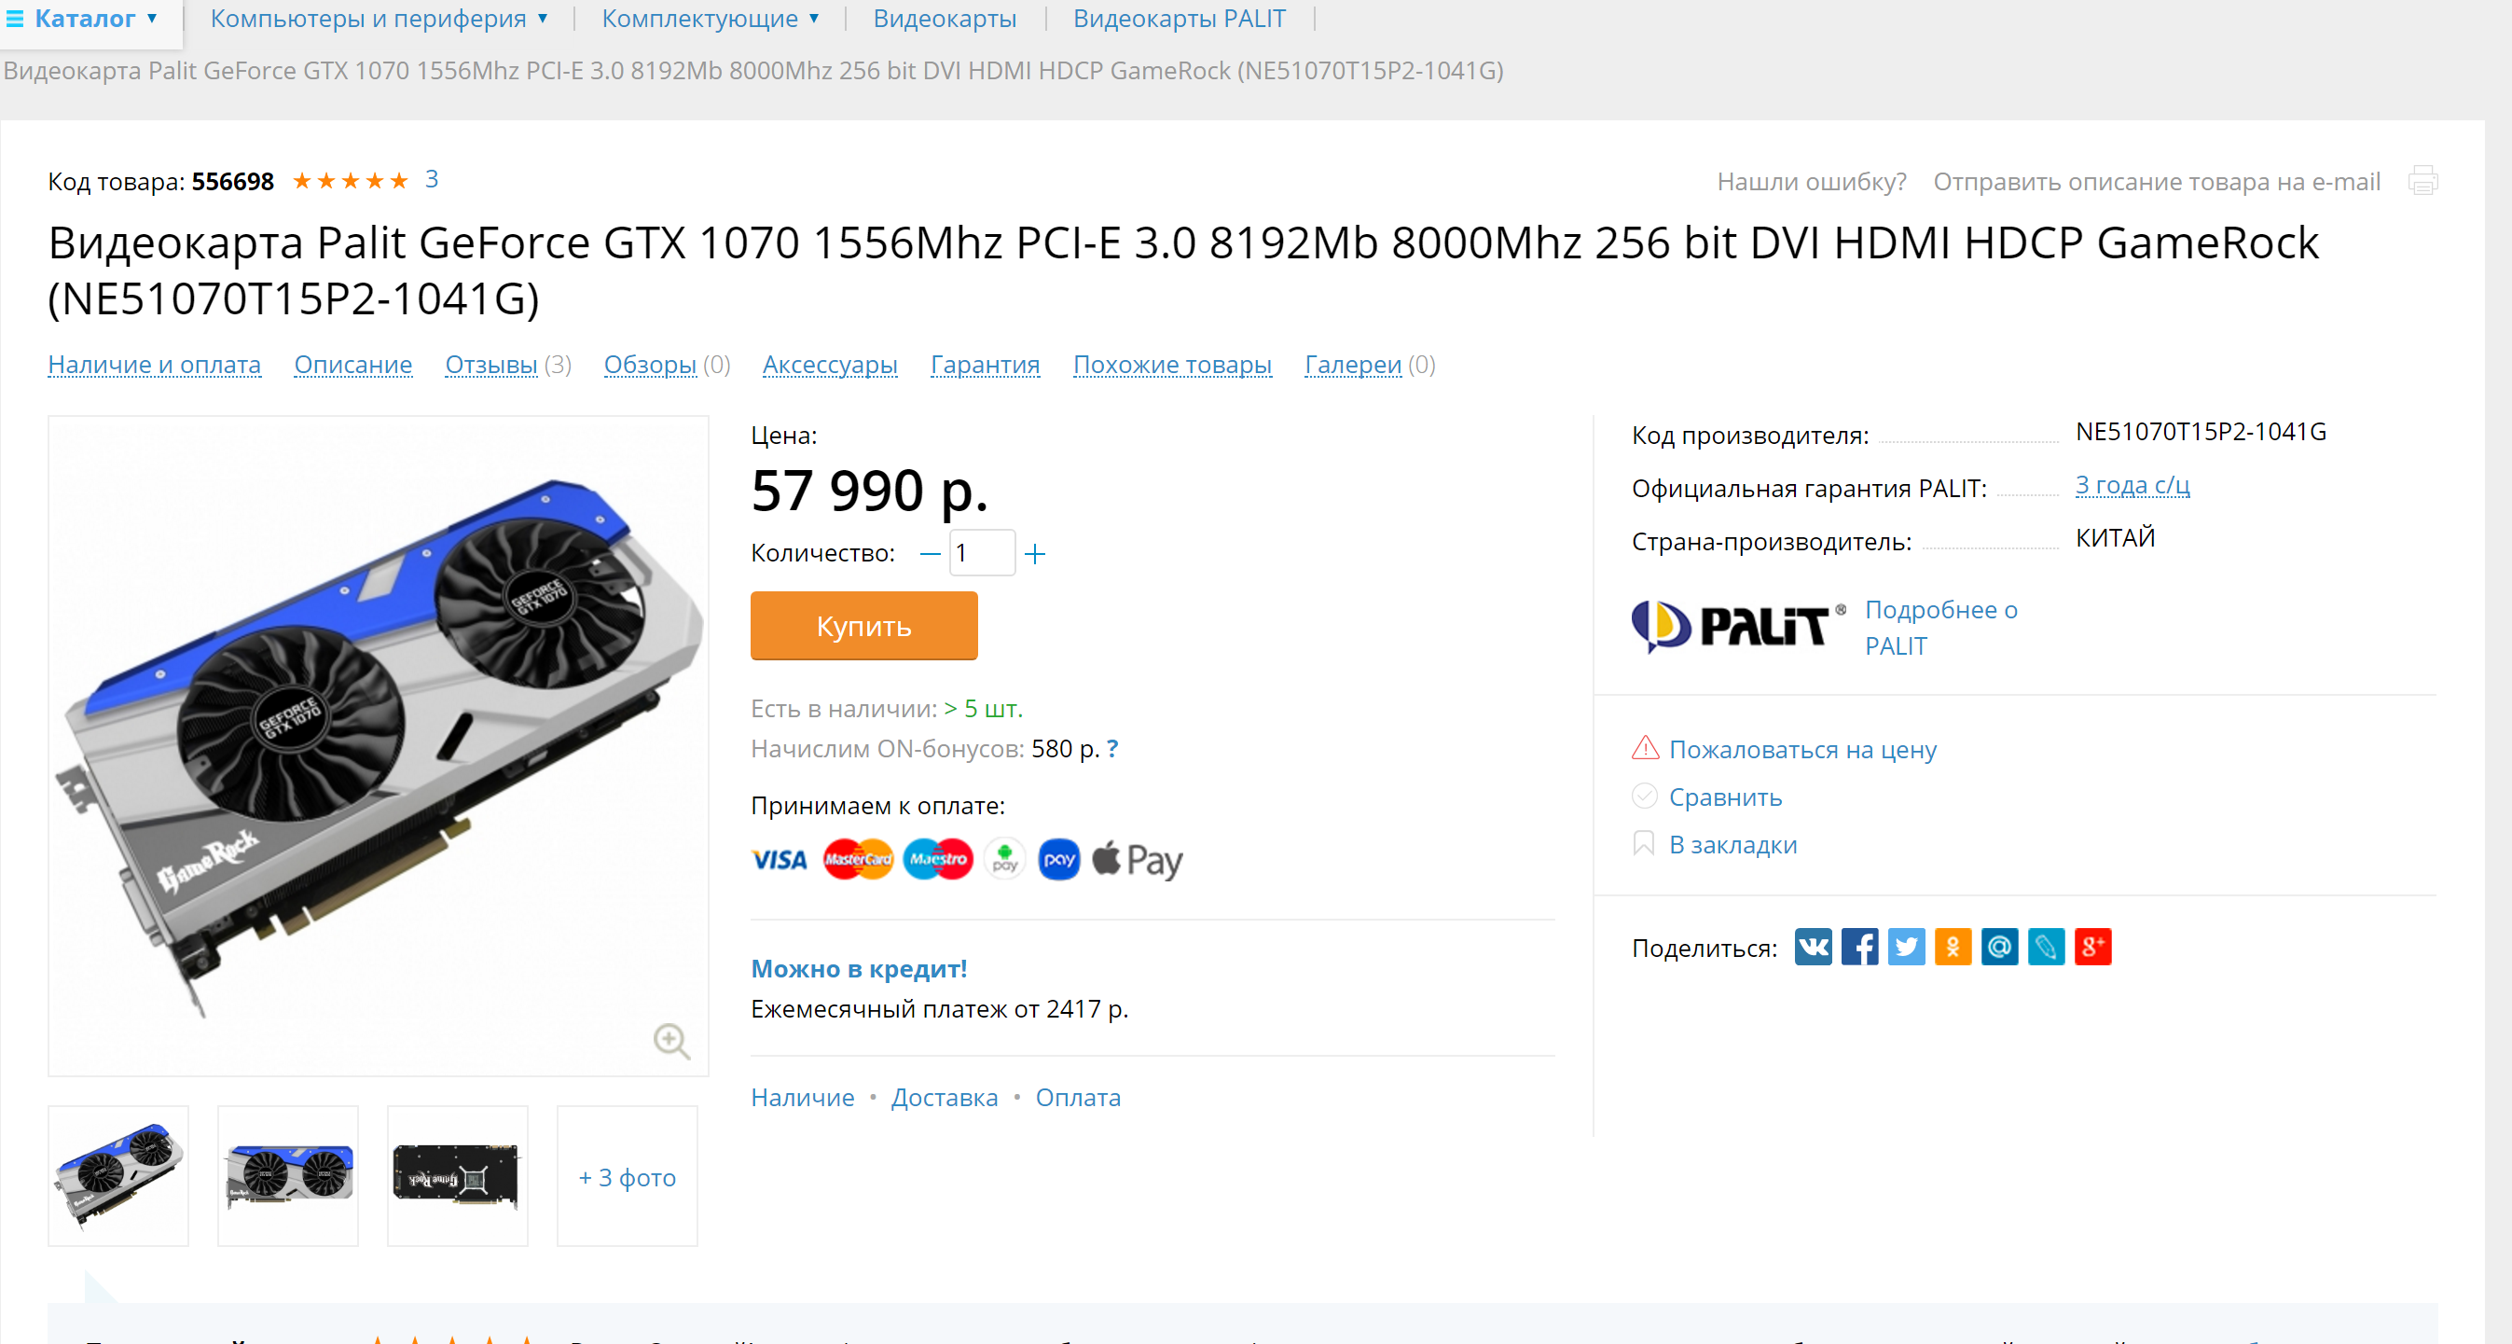Share via Odnoklassniki icon
This screenshot has width=2512, height=1344.
click(1953, 947)
